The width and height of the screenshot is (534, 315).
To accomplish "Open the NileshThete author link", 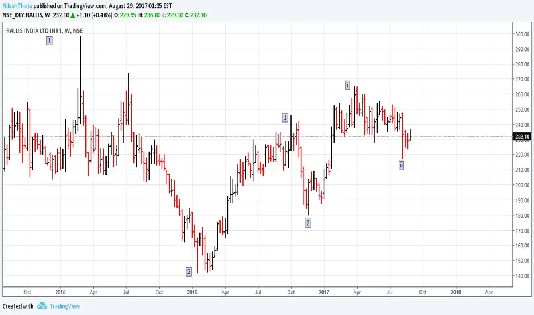I will pyautogui.click(x=17, y=6).
